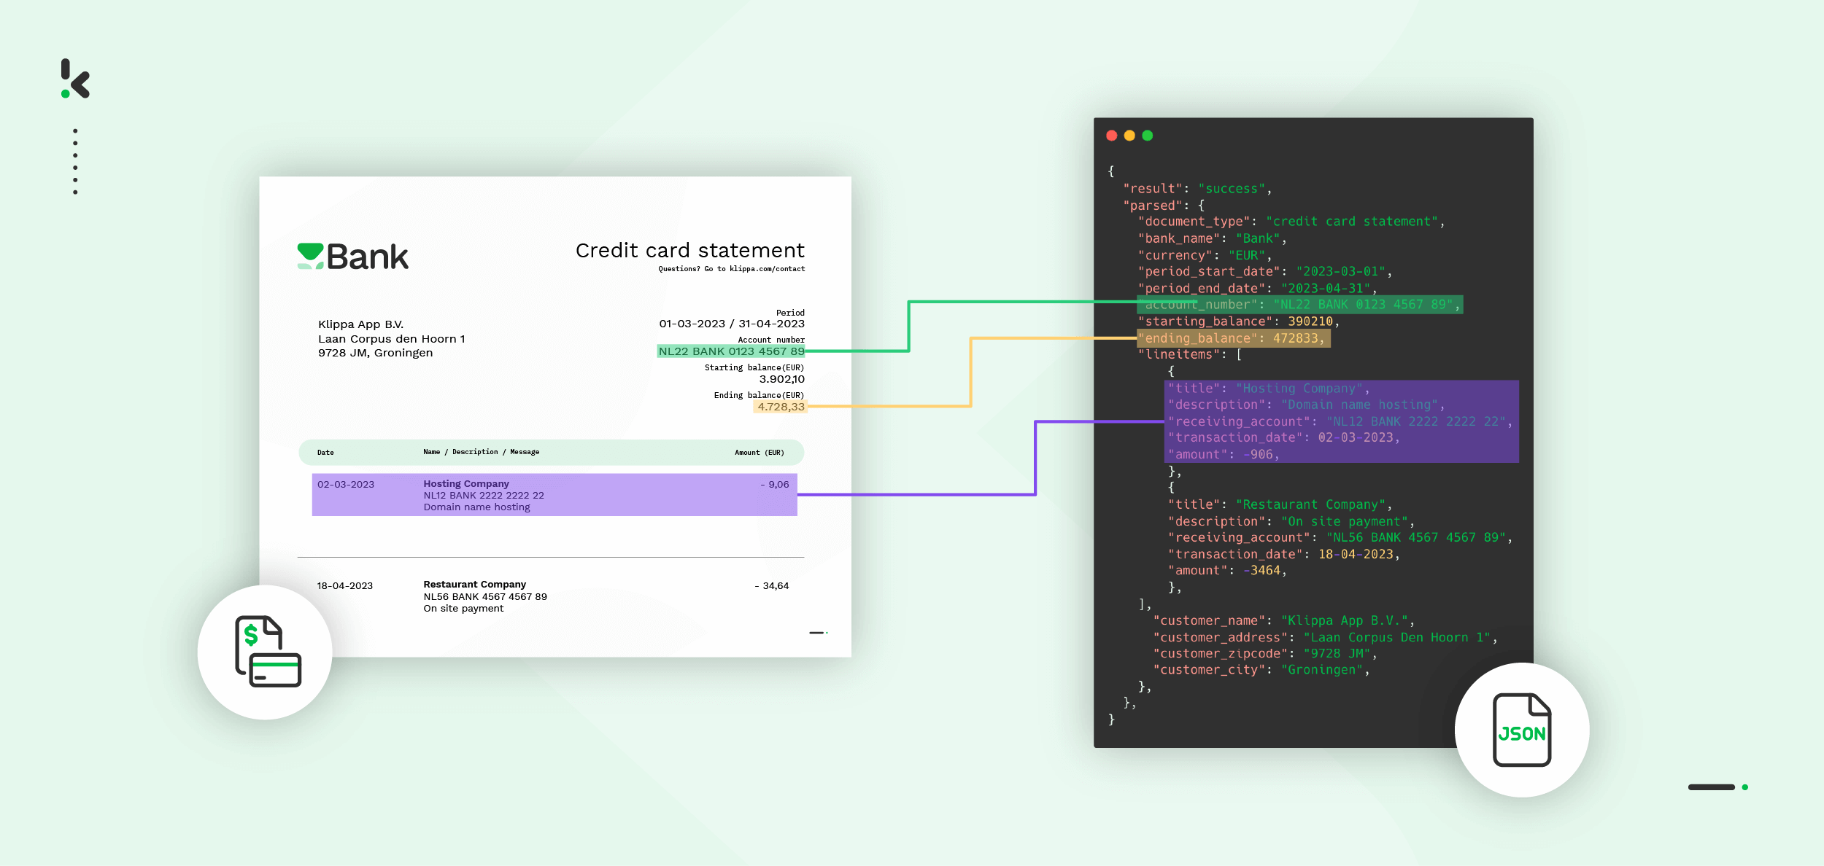Click the JSON "customer_city": "Groningen" line

1261,669
